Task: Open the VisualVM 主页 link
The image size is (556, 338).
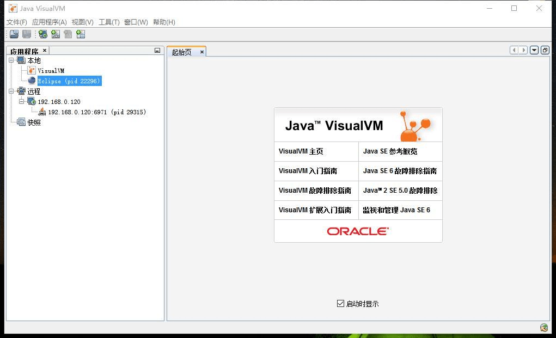Action: pos(301,151)
